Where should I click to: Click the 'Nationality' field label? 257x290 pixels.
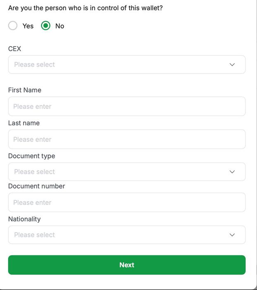click(x=24, y=219)
